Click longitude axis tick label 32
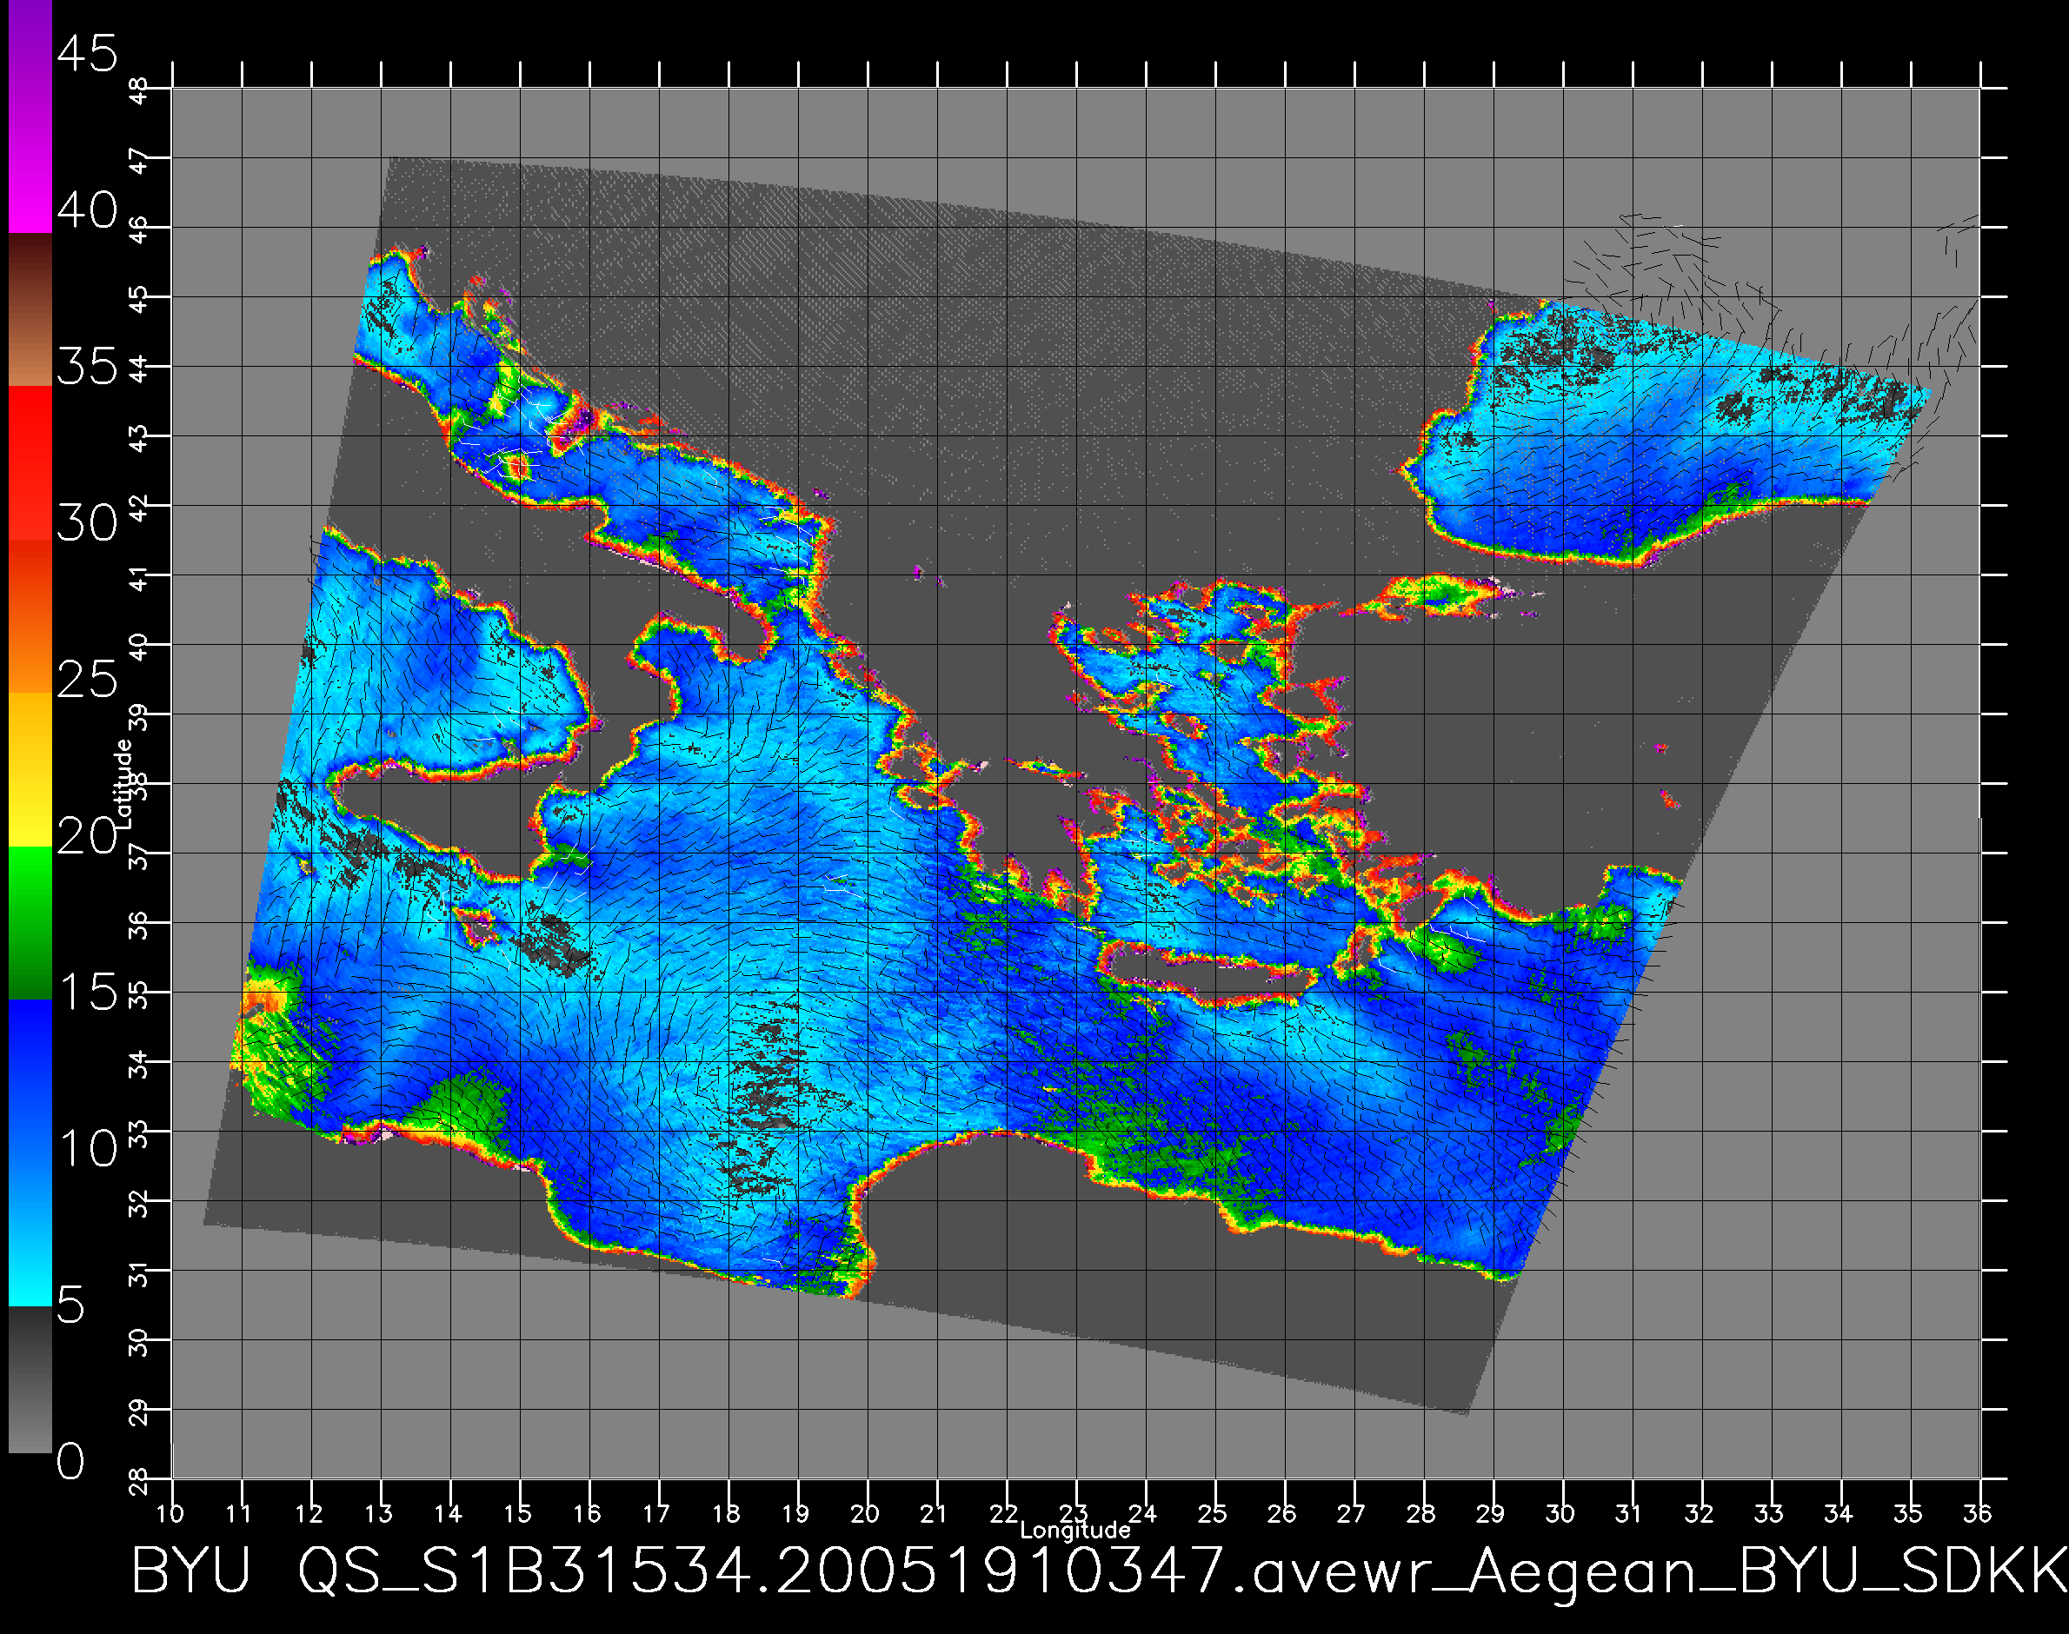Screen dimensions: 2069x1634 (1700, 1512)
